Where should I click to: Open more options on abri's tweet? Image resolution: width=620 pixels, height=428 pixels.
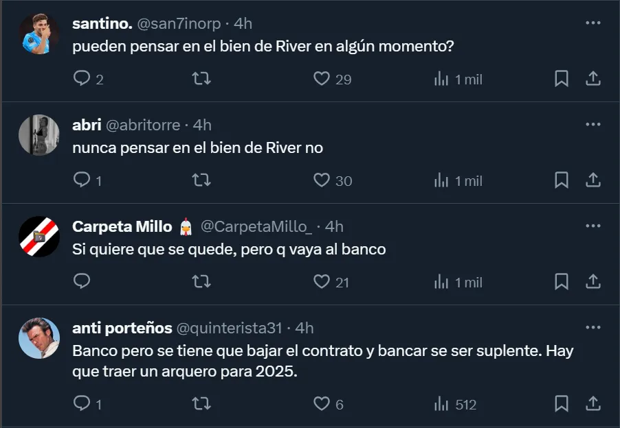[593, 124]
